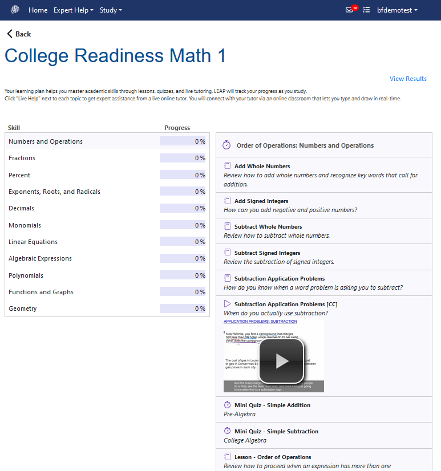Click the Mini Quiz Simple Addition stopwatch icon
441x471 pixels.
pos(228,405)
